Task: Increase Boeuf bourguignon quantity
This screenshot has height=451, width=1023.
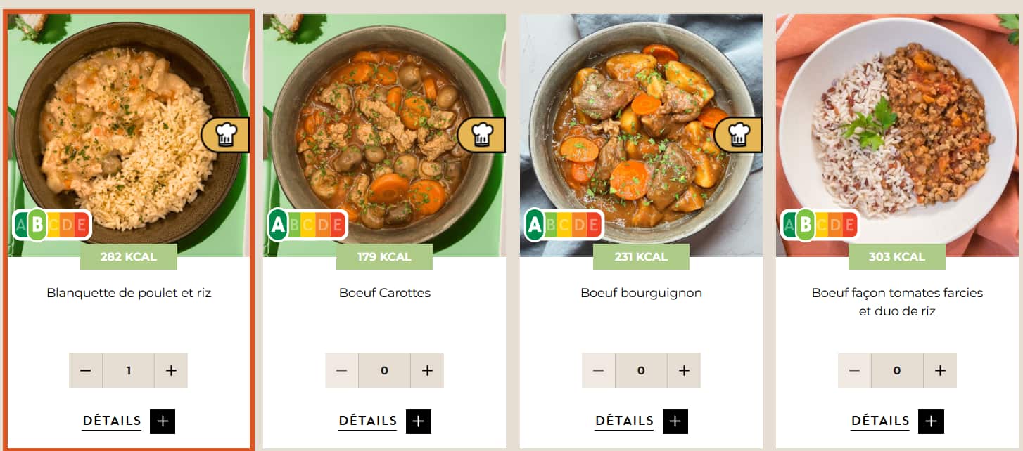Action: (x=683, y=370)
